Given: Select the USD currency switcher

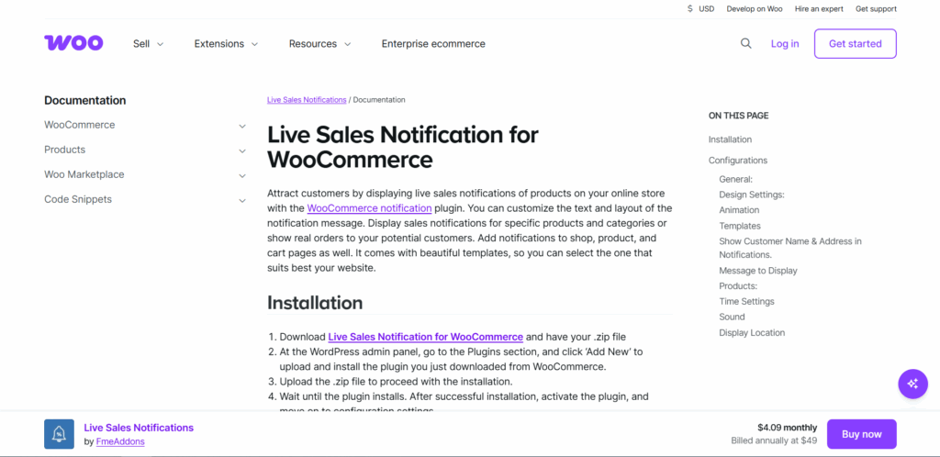Looking at the screenshot, I should coord(700,9).
